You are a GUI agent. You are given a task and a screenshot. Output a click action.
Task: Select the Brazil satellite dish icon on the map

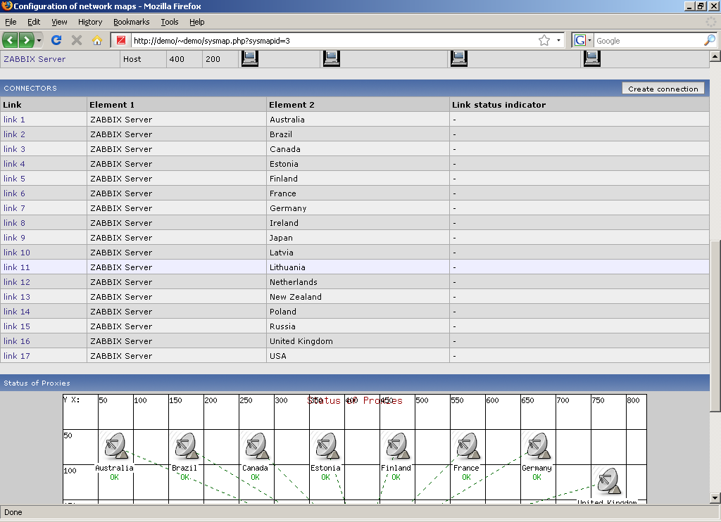point(185,446)
